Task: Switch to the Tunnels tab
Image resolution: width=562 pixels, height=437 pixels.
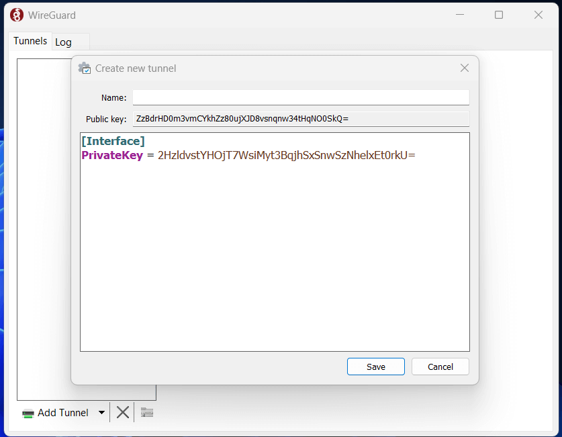Action: (30, 41)
